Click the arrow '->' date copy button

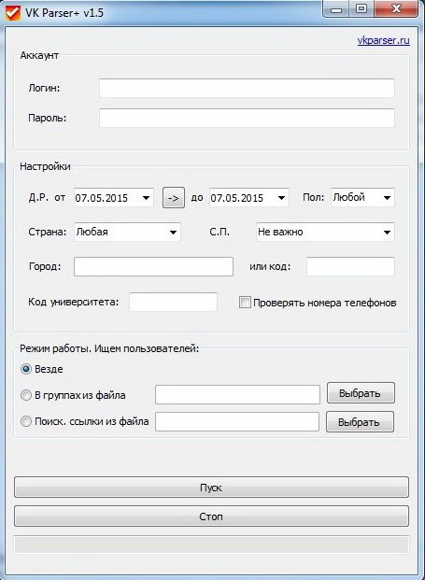point(174,198)
